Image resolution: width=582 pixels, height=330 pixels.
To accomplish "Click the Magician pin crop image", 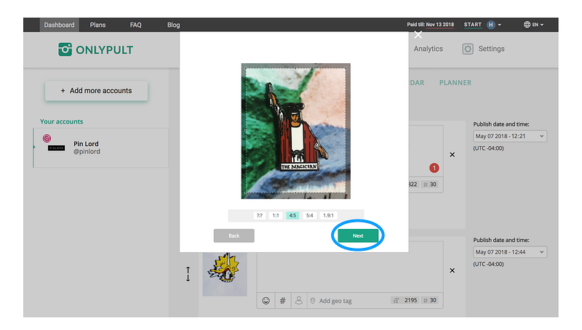I will (x=296, y=131).
